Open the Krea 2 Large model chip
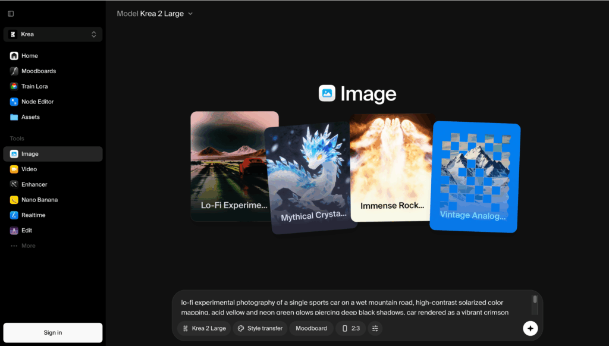 205,329
